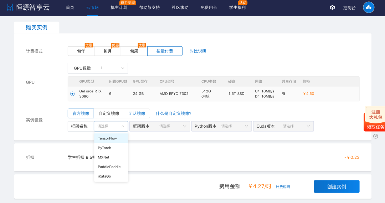Click the ¥4.50 price cell
385x203 pixels.
click(x=309, y=93)
